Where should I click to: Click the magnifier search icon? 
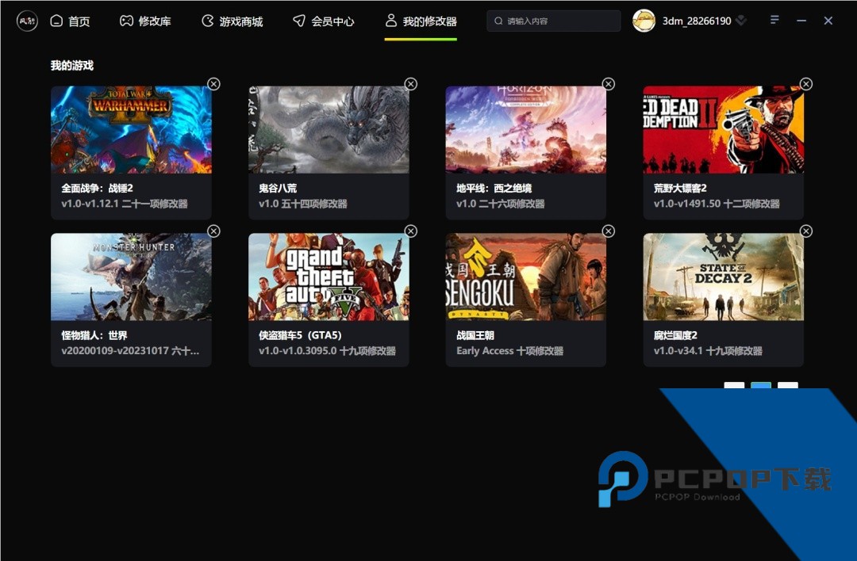point(498,21)
